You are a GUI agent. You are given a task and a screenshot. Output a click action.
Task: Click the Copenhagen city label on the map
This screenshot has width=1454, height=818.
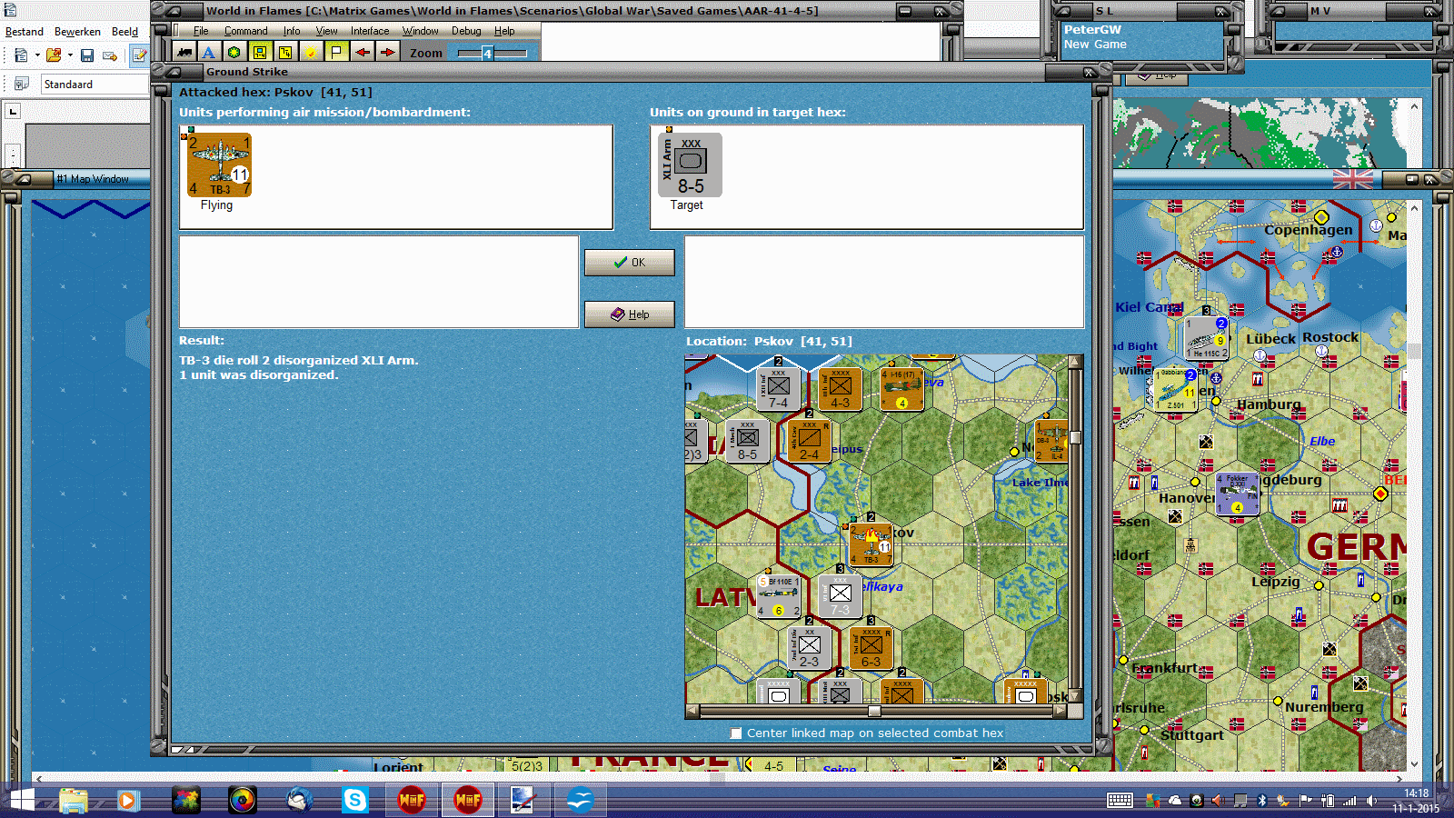[1308, 230]
